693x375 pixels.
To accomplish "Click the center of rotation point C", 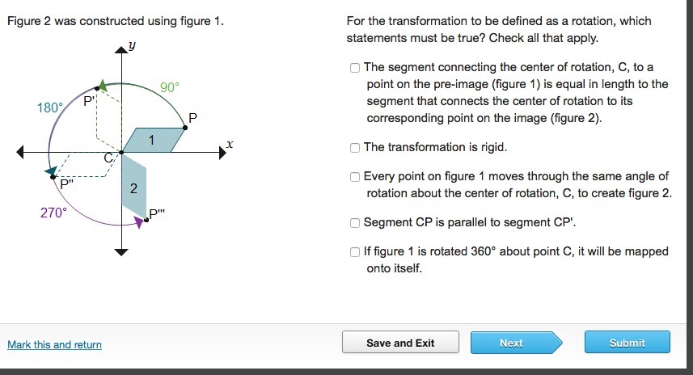I will click(121, 151).
